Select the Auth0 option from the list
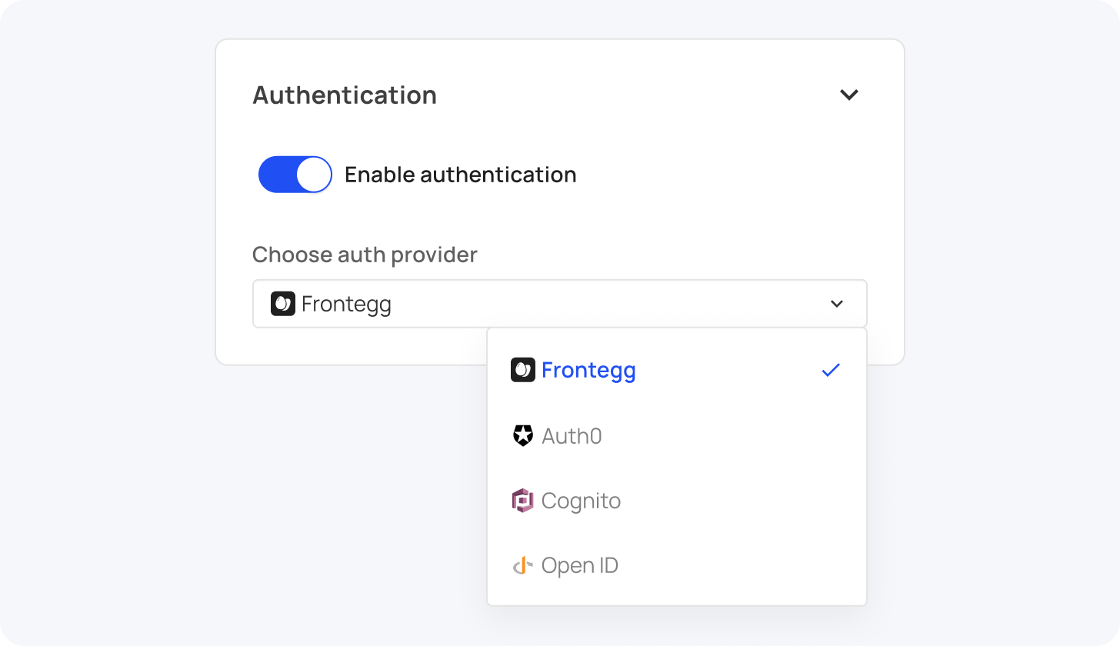This screenshot has height=646, width=1120. click(x=572, y=436)
